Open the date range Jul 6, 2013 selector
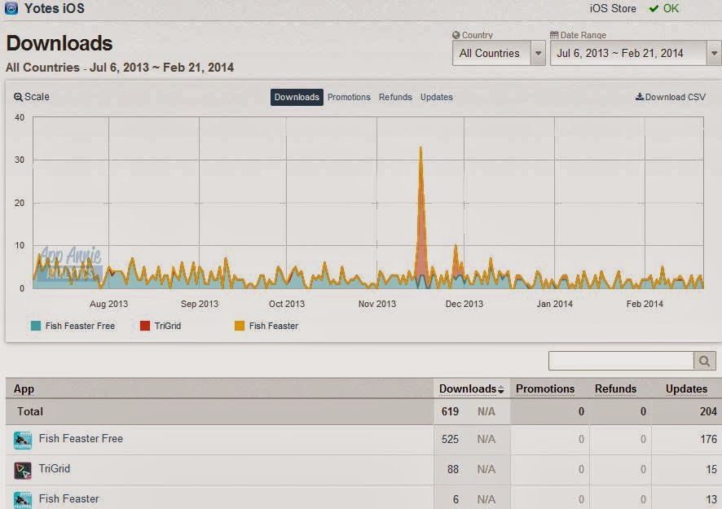 click(635, 53)
